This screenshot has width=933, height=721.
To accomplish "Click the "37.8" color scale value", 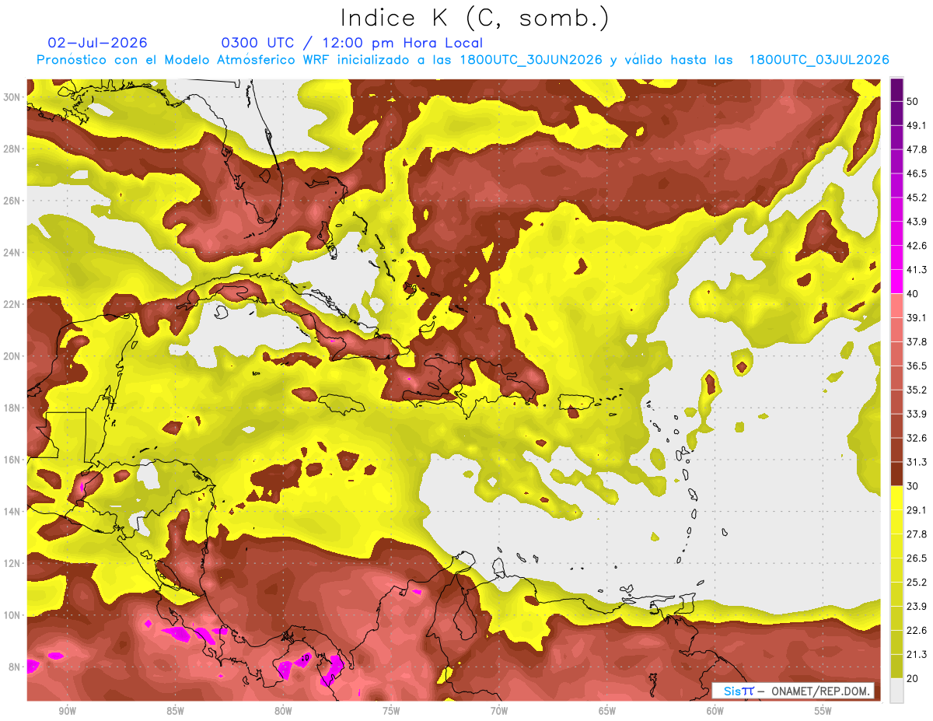I will tap(917, 341).
